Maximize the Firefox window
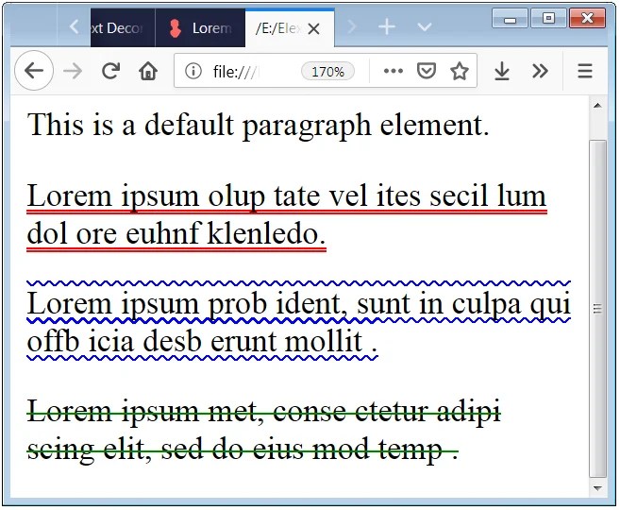Viewport: 620px width, 510px height. (x=548, y=18)
